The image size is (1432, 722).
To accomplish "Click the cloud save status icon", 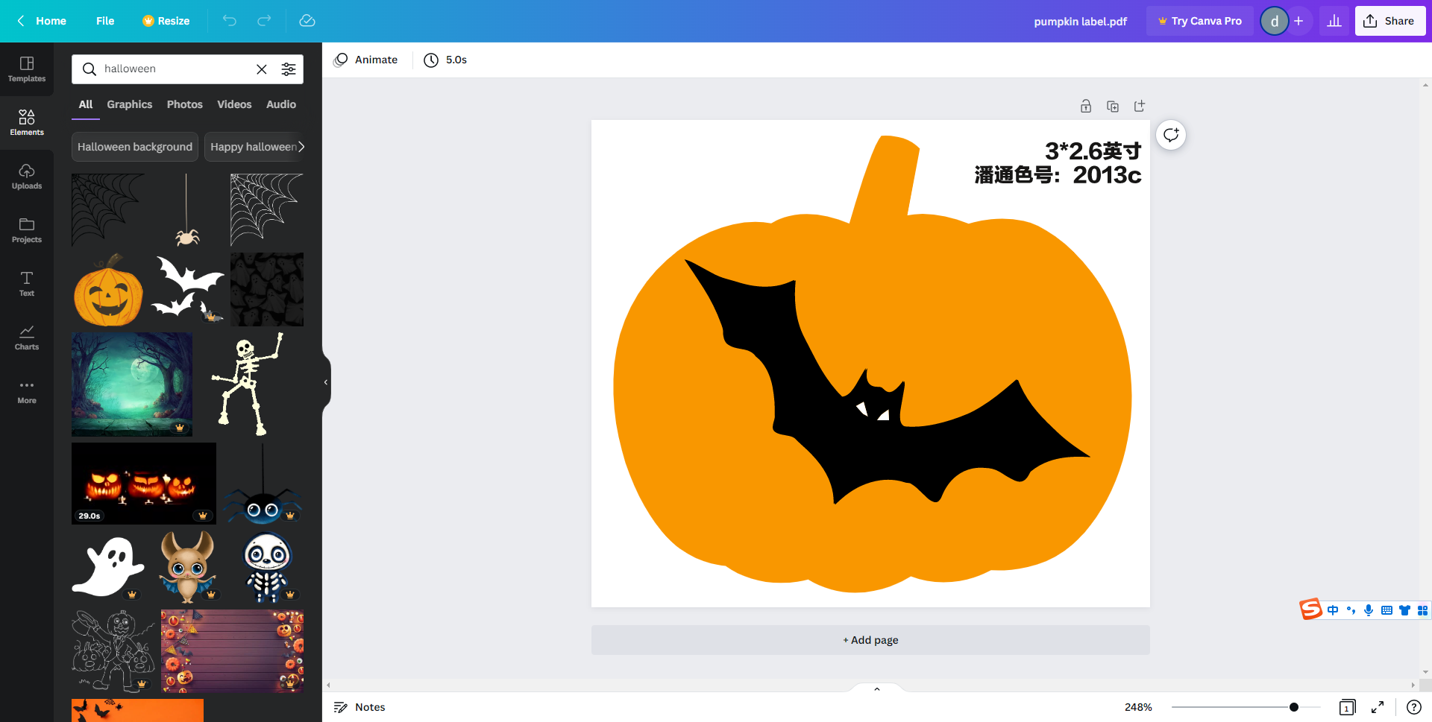I will (x=307, y=21).
